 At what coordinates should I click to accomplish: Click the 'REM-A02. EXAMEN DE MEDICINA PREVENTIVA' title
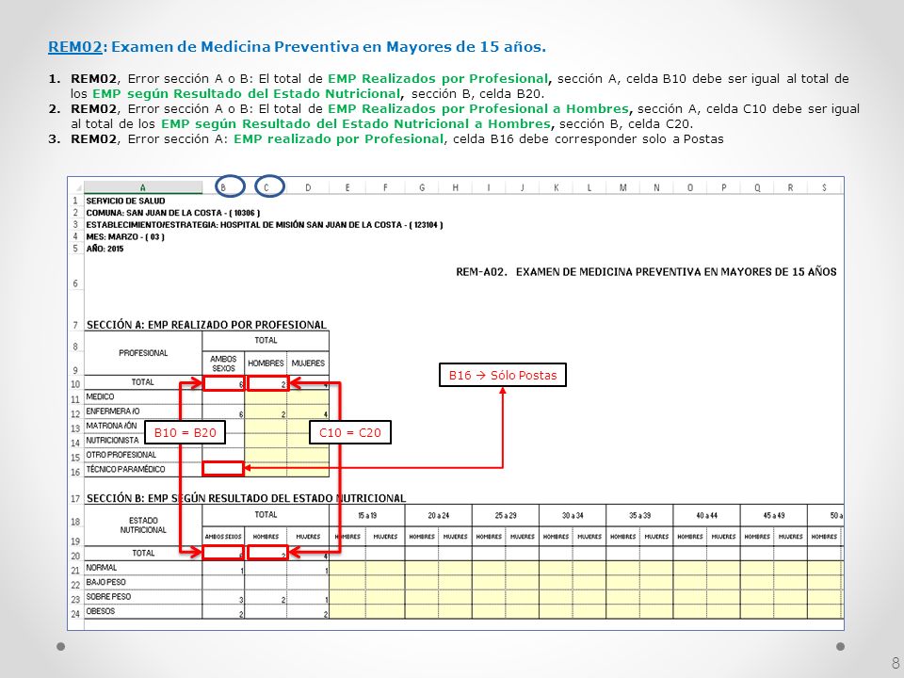(646, 271)
